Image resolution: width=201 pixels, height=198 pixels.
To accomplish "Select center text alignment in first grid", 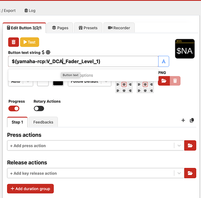I will [124, 84].
